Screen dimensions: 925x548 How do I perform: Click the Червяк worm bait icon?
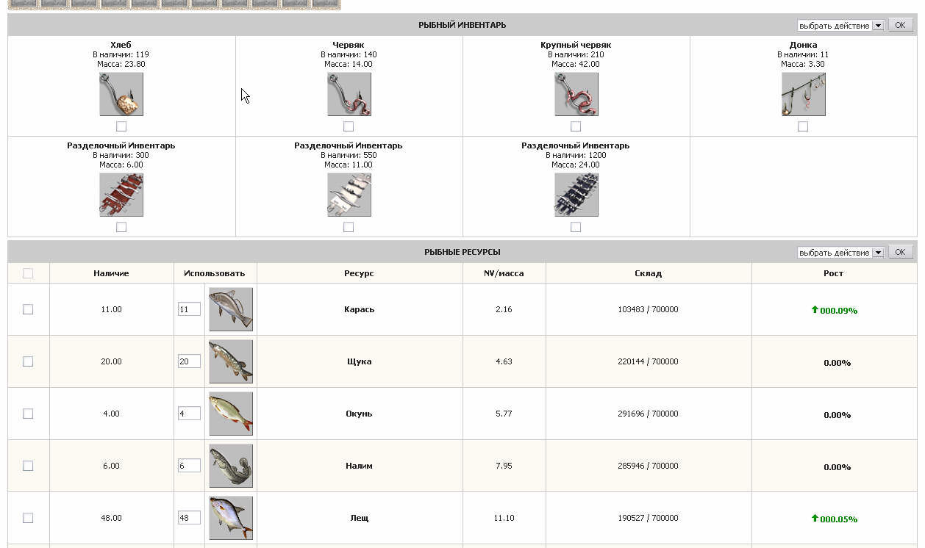pyautogui.click(x=349, y=94)
